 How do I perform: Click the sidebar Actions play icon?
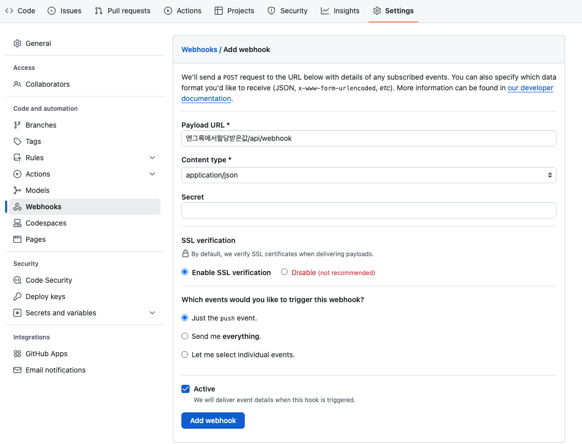click(17, 174)
